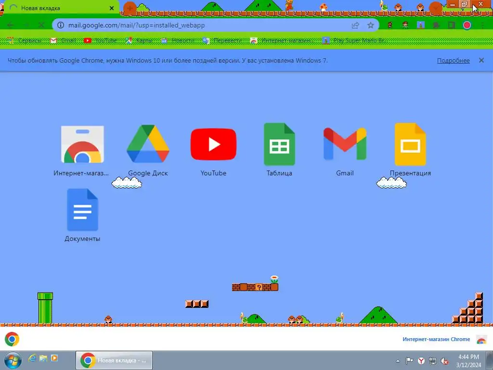This screenshot has width=493, height=370.
Task: Click the first Mario extension icon
Action: click(x=390, y=25)
